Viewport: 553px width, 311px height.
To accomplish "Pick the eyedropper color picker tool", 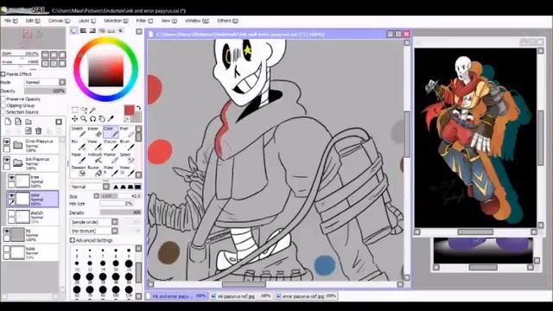I will click(111, 119).
